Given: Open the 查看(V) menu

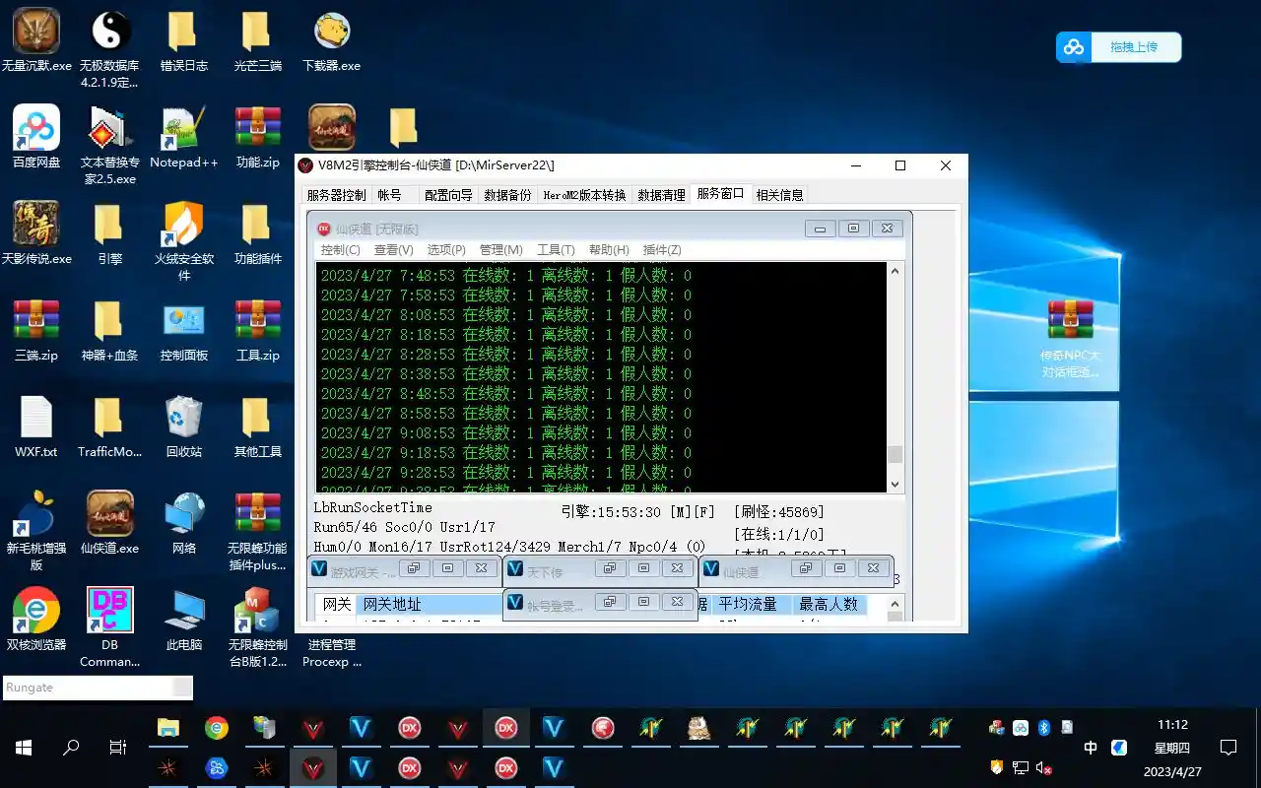Looking at the screenshot, I should 393,250.
